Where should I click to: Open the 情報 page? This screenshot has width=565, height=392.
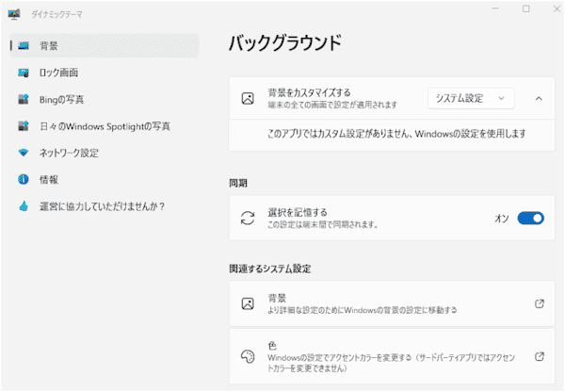[x=105, y=179]
